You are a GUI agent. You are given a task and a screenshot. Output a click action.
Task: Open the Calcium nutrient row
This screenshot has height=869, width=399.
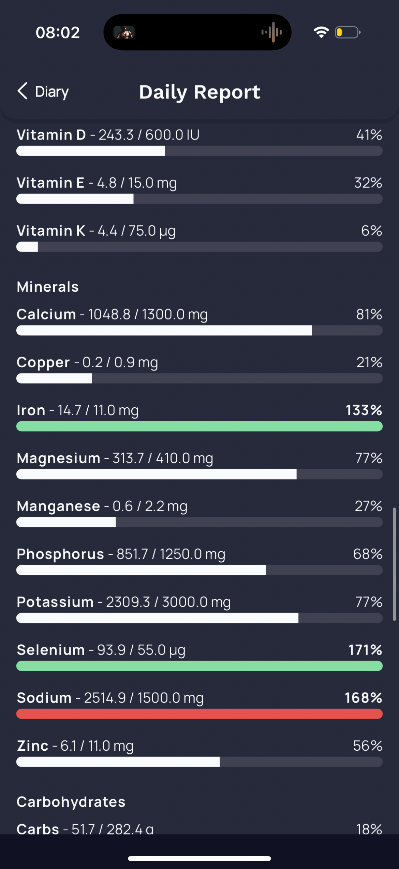[x=199, y=321]
